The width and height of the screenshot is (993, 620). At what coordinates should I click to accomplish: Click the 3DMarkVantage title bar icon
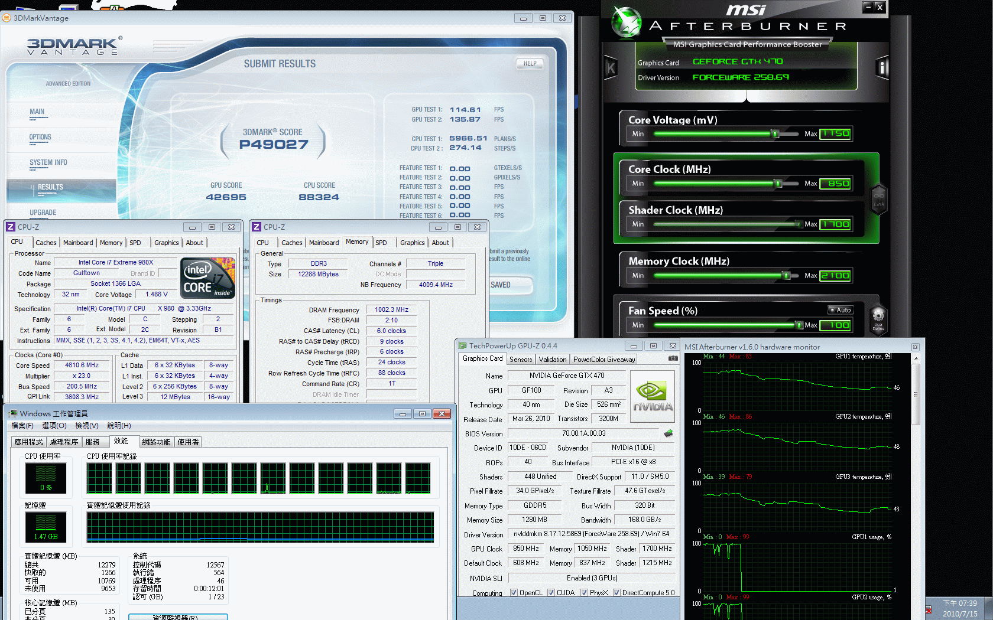pyautogui.click(x=6, y=18)
